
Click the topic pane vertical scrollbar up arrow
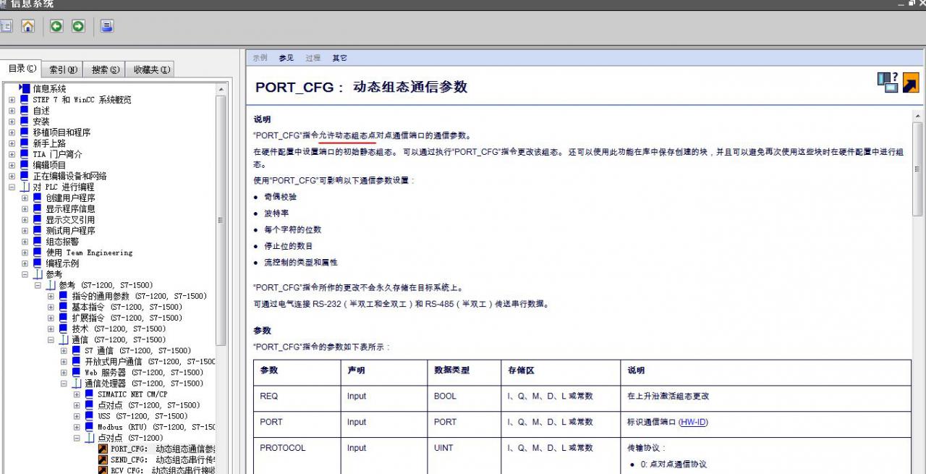919,115
